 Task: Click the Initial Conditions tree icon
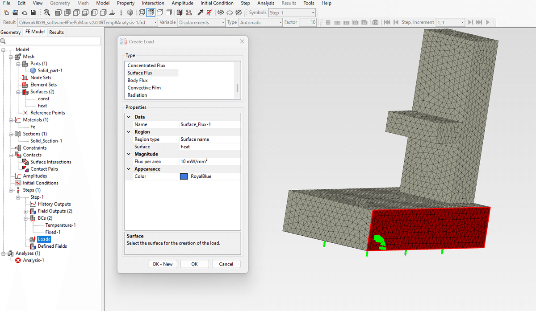(x=18, y=183)
